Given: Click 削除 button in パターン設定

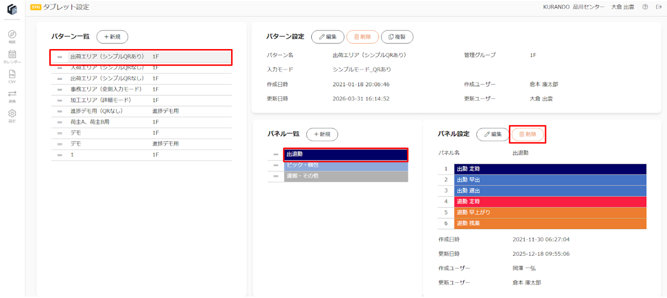Looking at the screenshot, I should (362, 37).
